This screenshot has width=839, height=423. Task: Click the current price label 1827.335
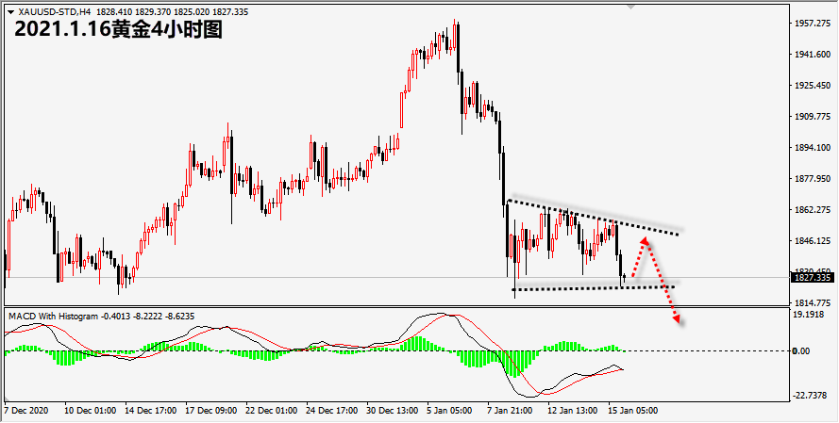[x=813, y=277]
